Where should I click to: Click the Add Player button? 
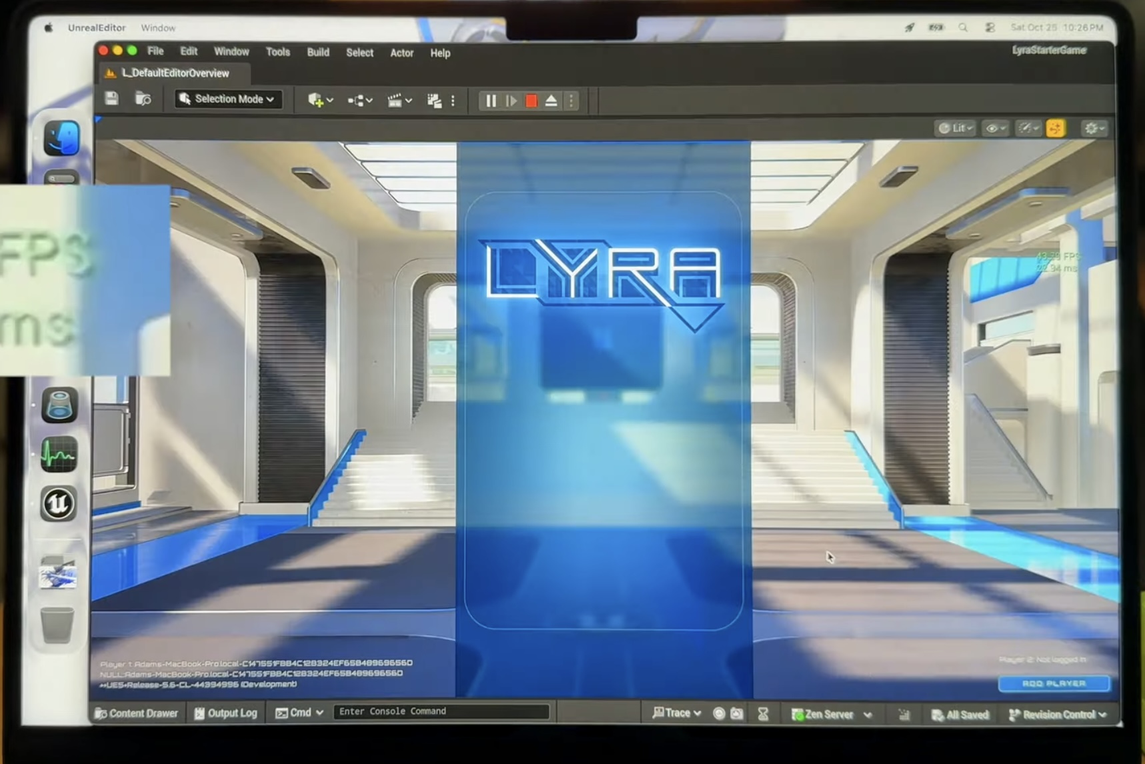tap(1054, 683)
